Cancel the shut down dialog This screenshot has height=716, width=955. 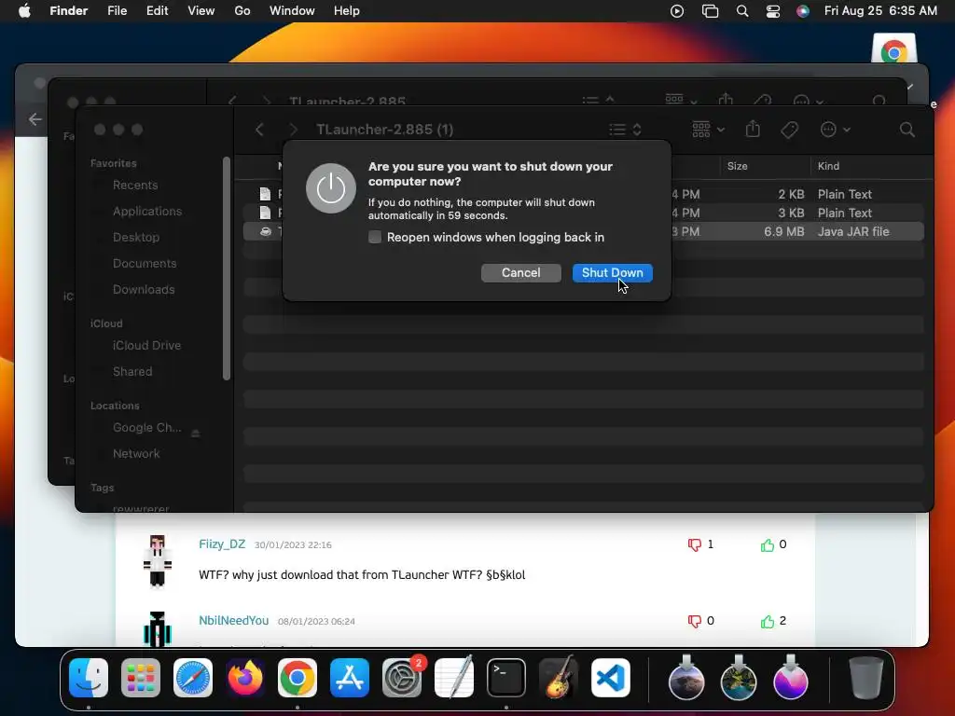520,273
